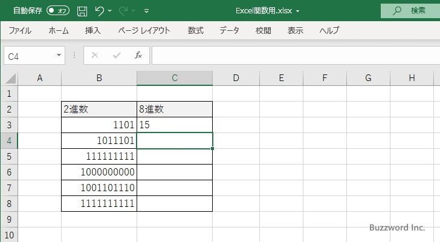This screenshot has height=242, width=440.
Task: Click the 2進数 header cell
Action: [99, 110]
